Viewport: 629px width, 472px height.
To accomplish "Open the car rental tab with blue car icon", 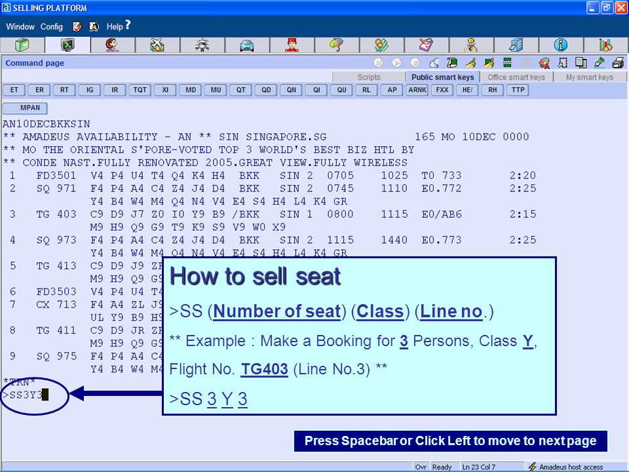I will (x=247, y=45).
